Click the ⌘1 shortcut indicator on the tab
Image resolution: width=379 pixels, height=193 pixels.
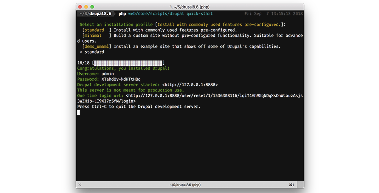[x=292, y=185]
